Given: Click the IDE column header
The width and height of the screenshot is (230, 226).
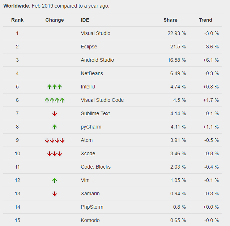Looking at the screenshot, I should coord(85,20).
